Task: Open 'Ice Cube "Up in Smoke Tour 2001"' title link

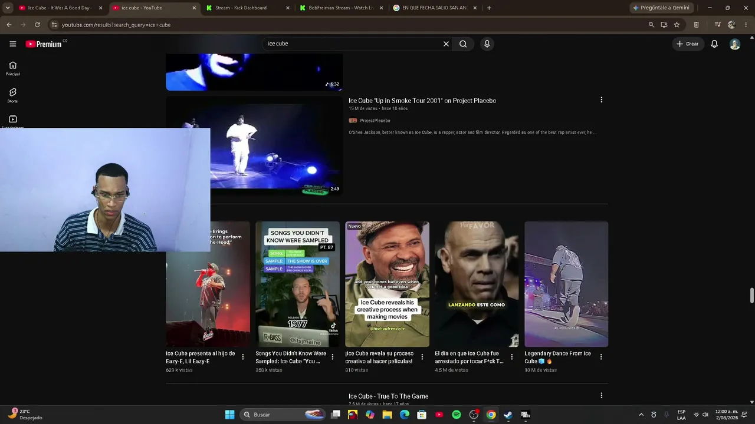Action: pyautogui.click(x=422, y=101)
